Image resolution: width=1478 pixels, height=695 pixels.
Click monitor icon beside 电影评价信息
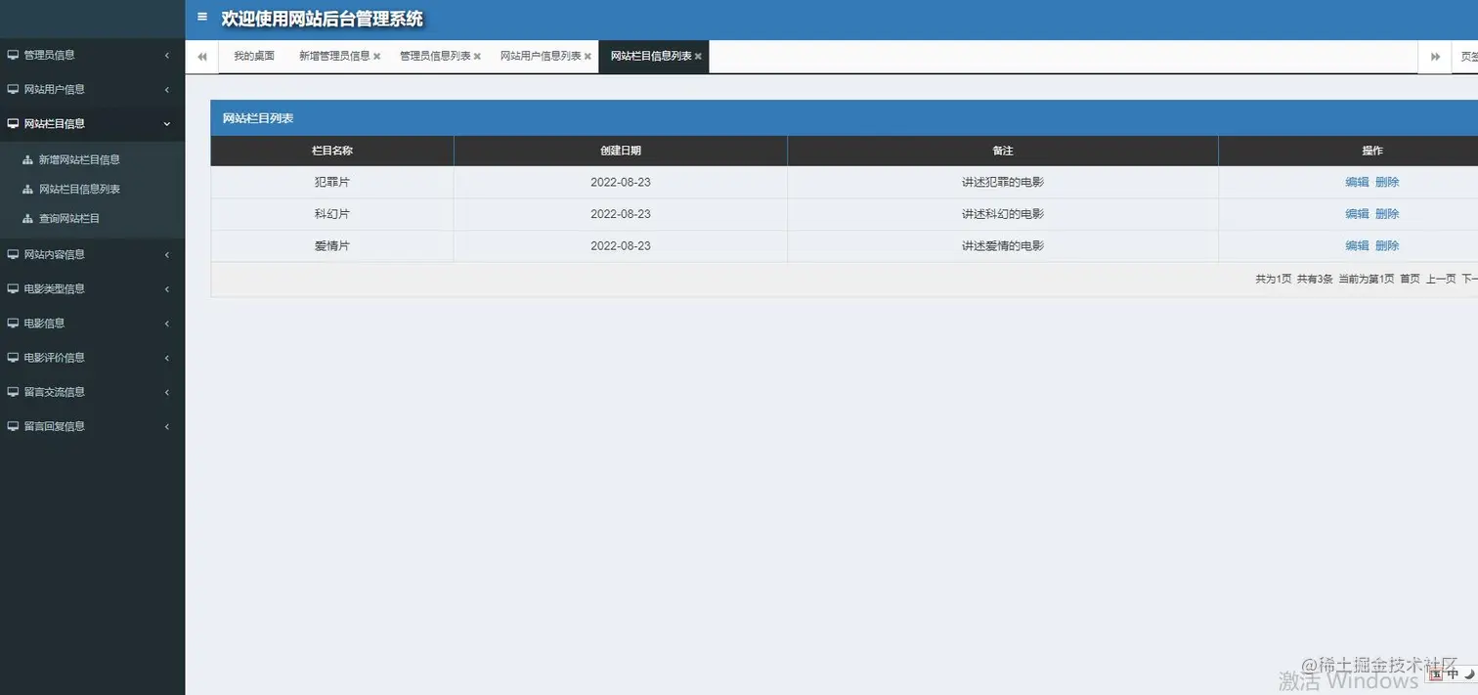pos(13,358)
